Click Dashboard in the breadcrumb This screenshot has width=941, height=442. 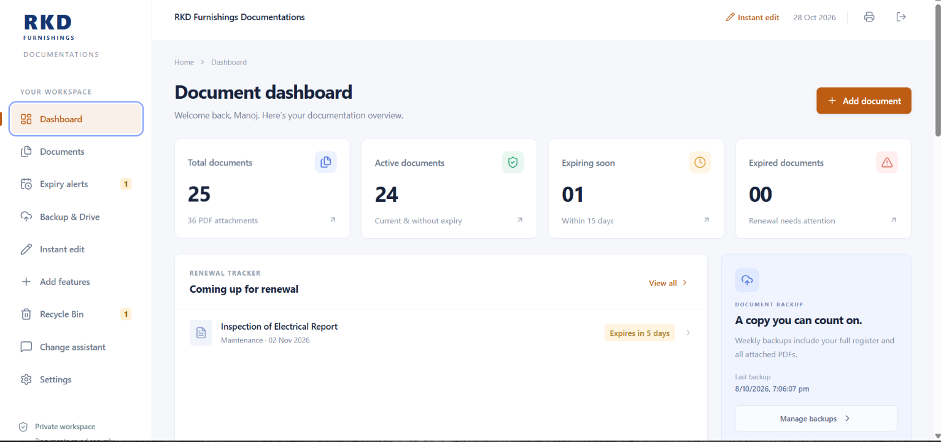pos(229,62)
